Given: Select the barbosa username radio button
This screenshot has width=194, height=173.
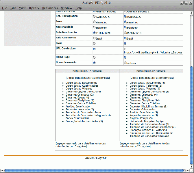Looking at the screenshot, I should click(x=125, y=62).
